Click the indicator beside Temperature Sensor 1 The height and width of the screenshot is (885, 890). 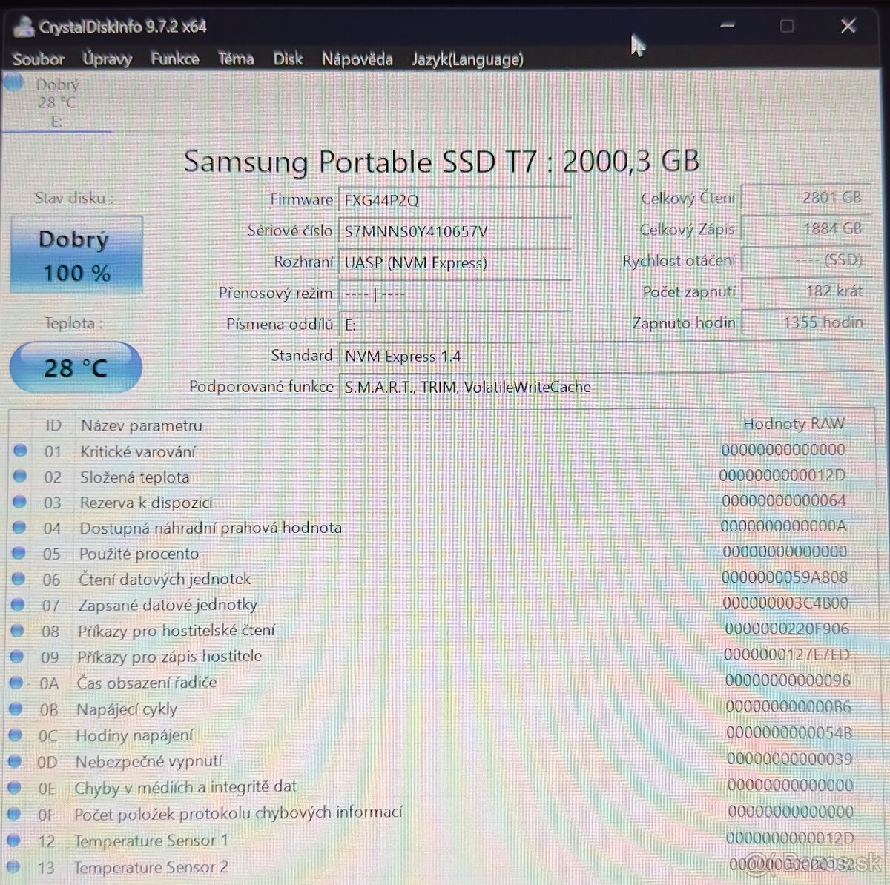[x=16, y=839]
